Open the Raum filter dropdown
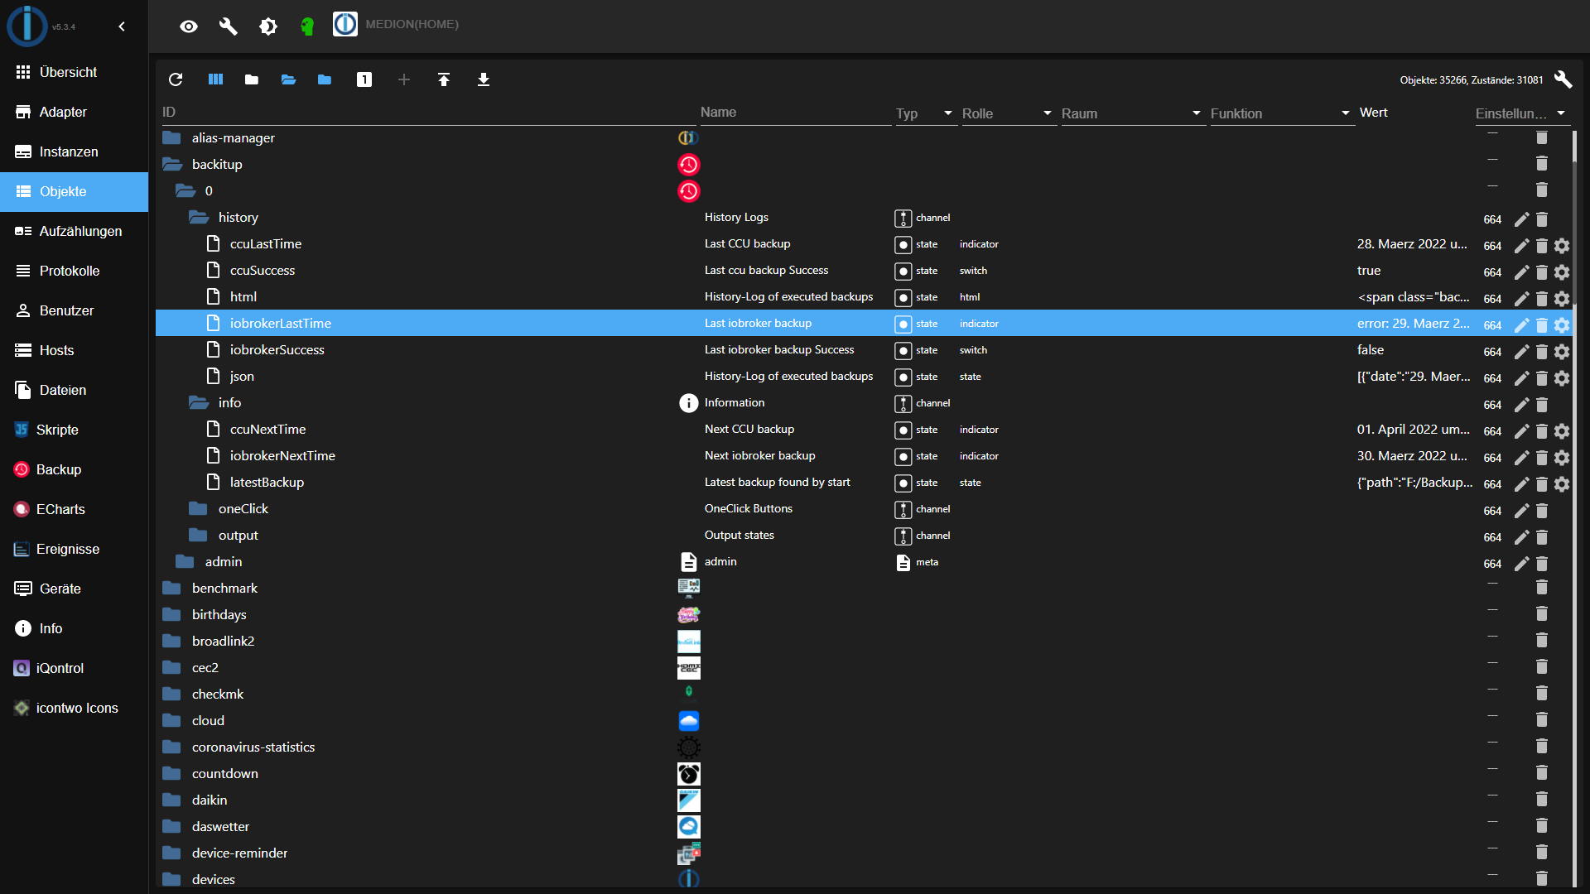This screenshot has width=1590, height=894. (x=1133, y=113)
